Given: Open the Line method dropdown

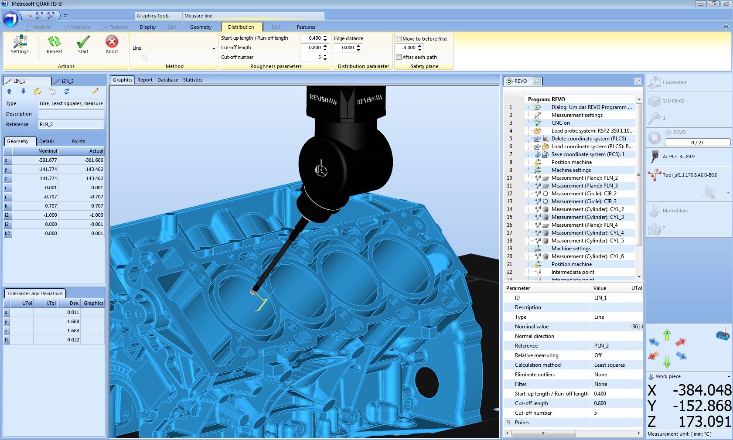Looking at the screenshot, I should [x=214, y=48].
